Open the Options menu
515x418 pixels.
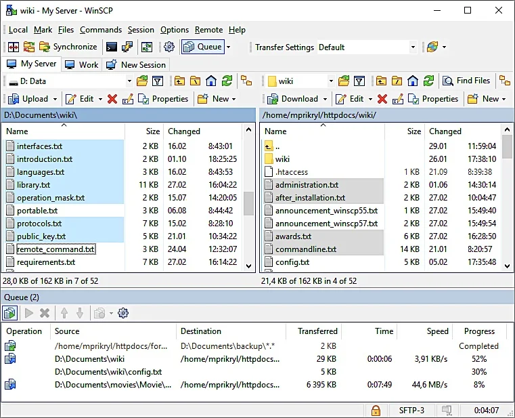point(175,30)
